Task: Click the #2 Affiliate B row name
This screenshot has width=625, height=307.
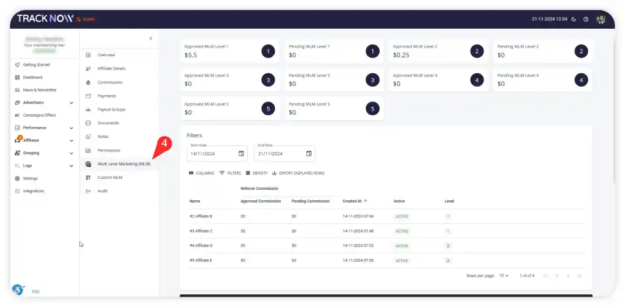Action: click(201, 216)
